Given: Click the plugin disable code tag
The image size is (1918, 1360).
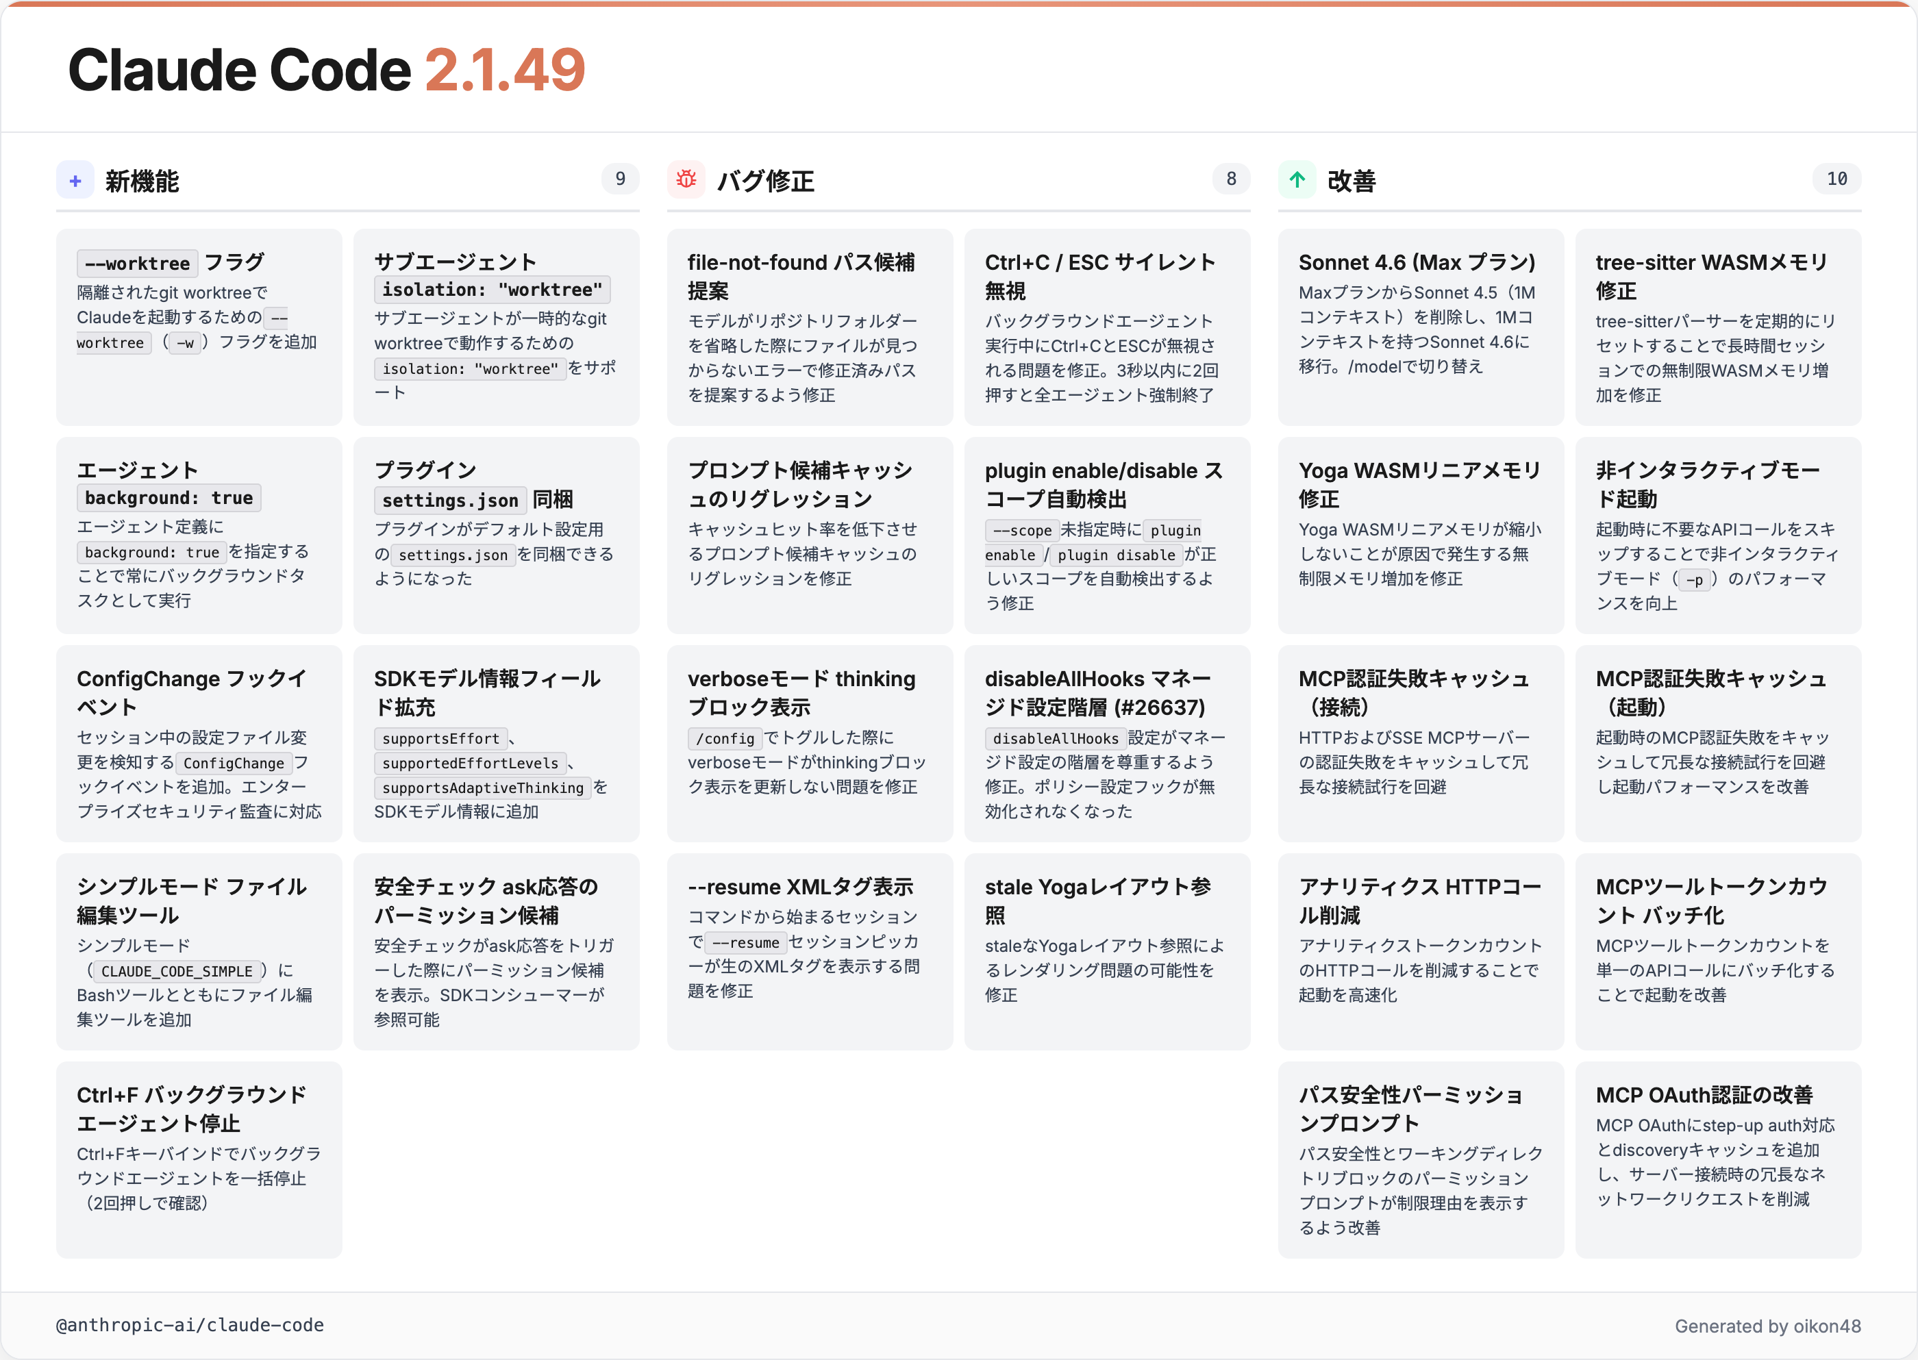Looking at the screenshot, I should [1116, 555].
